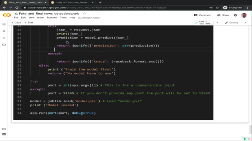Open the File menu
The image size is (252, 141).
pyautogui.click(x=16, y=18)
